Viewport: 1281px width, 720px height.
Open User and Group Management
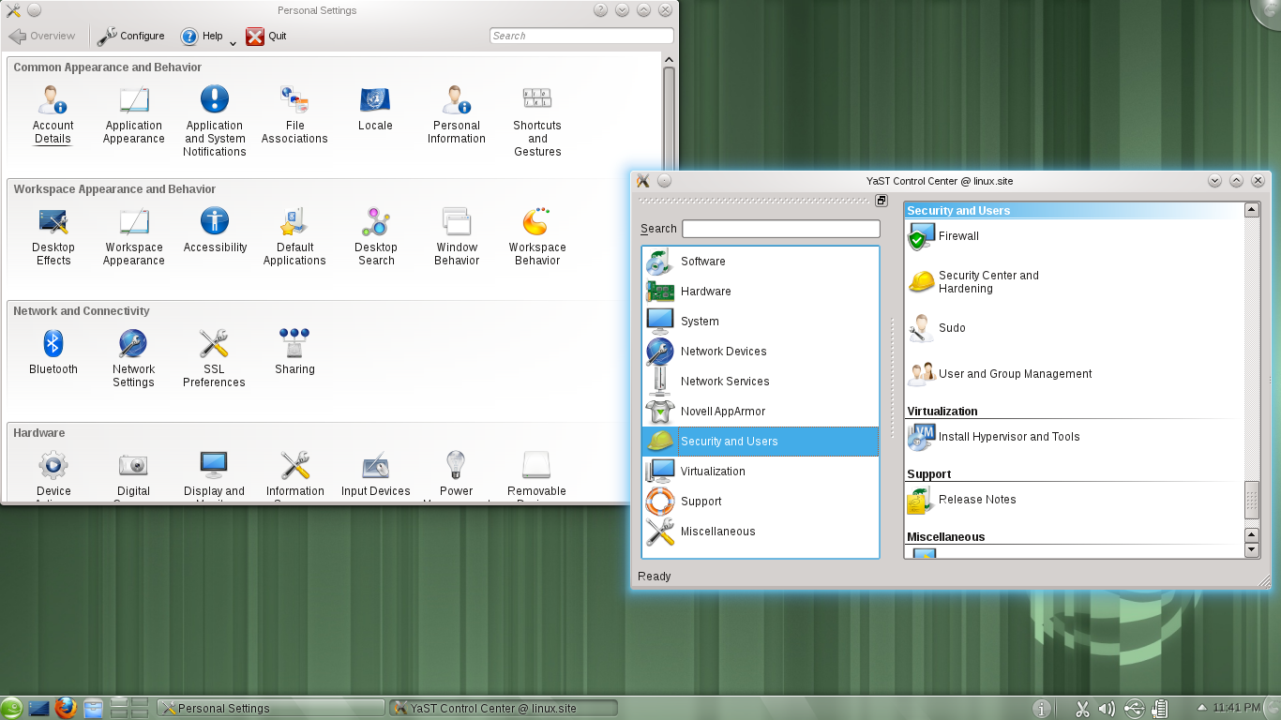coord(1000,374)
